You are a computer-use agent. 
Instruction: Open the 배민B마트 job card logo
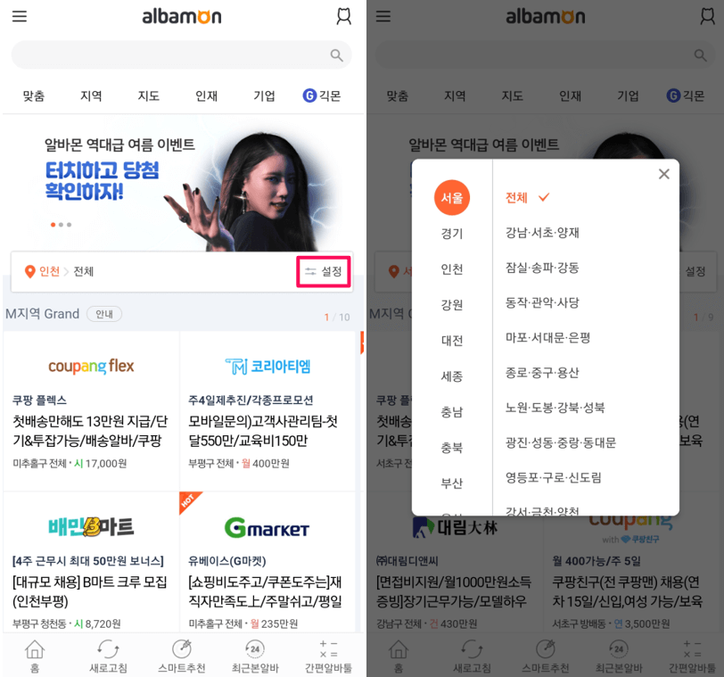[x=91, y=527]
